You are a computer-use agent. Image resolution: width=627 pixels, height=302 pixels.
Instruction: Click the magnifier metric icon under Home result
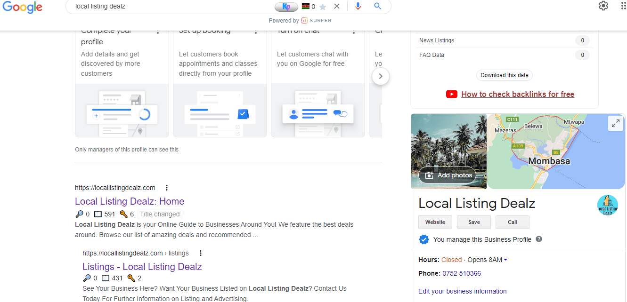79,214
